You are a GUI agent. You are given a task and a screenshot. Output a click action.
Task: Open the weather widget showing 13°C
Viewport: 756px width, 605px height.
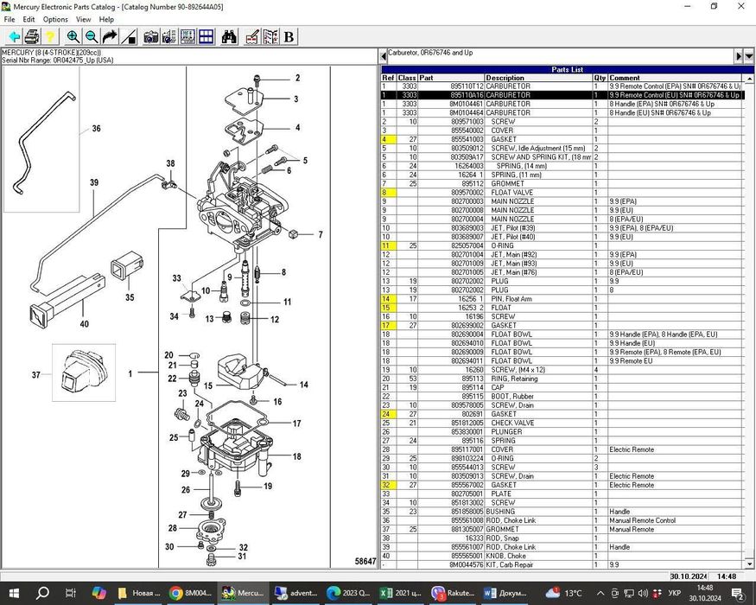(x=563, y=593)
